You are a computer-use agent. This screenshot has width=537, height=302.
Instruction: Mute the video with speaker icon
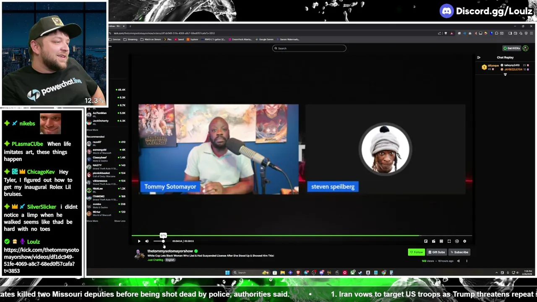coord(147,241)
